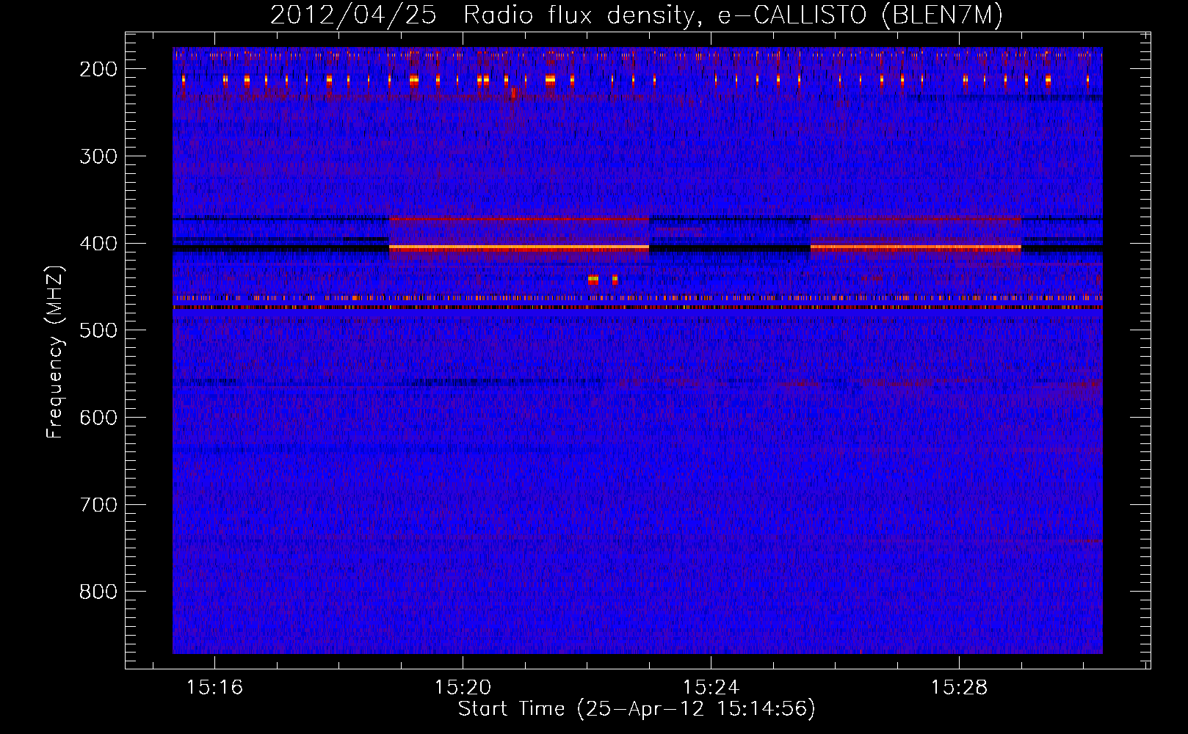This screenshot has width=1188, height=734.
Task: Click the 400 frequency tick label
Action: pyautogui.click(x=98, y=244)
